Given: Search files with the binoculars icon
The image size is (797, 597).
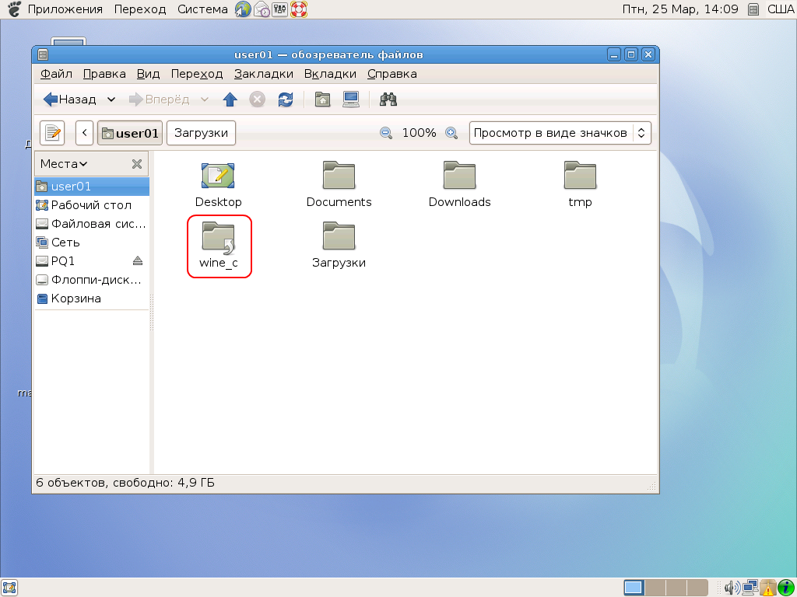Looking at the screenshot, I should click(388, 99).
